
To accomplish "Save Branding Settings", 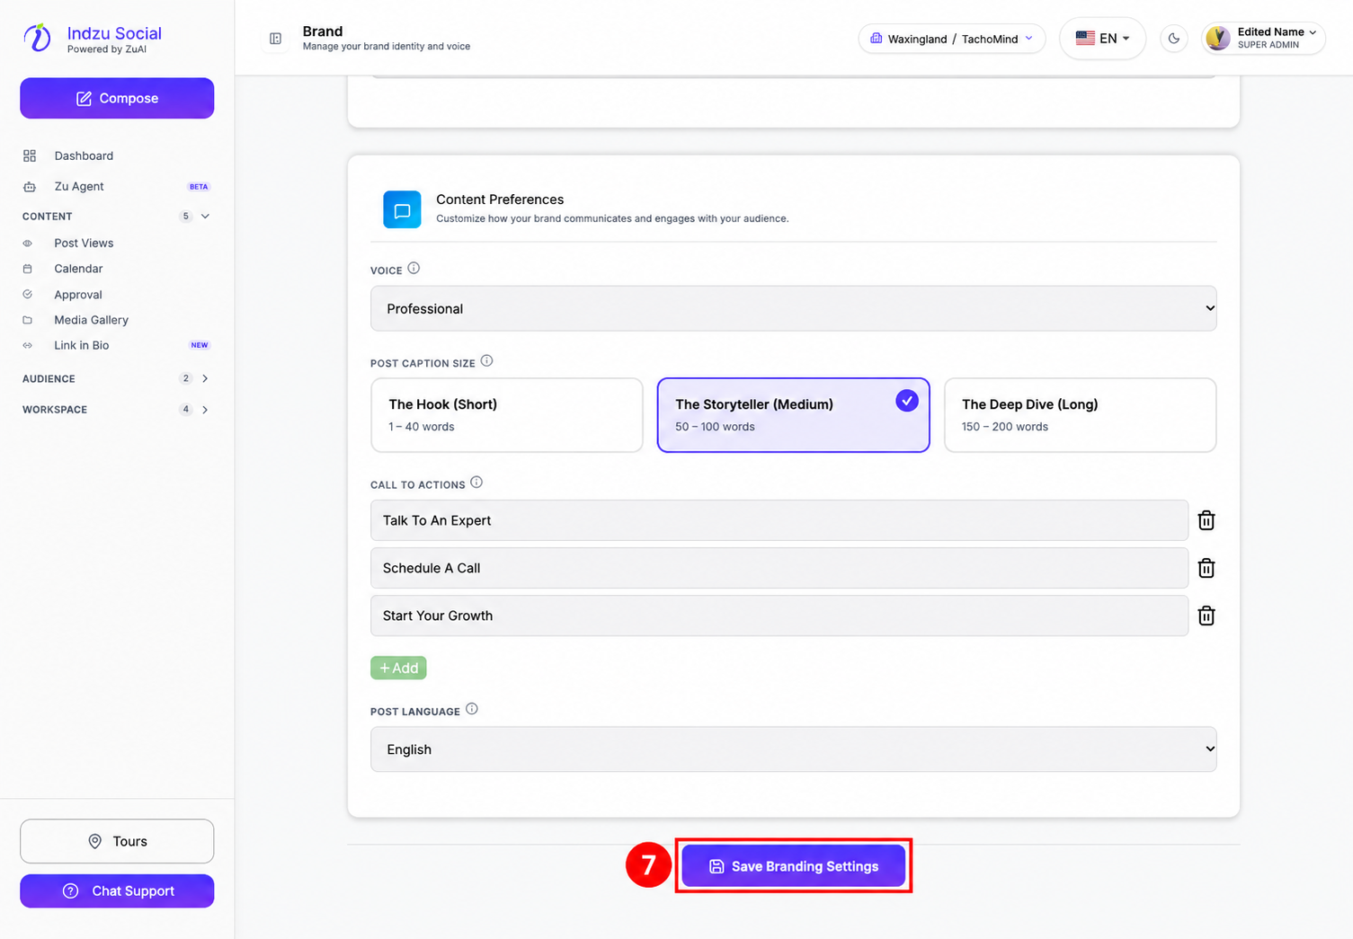I will [x=794, y=866].
